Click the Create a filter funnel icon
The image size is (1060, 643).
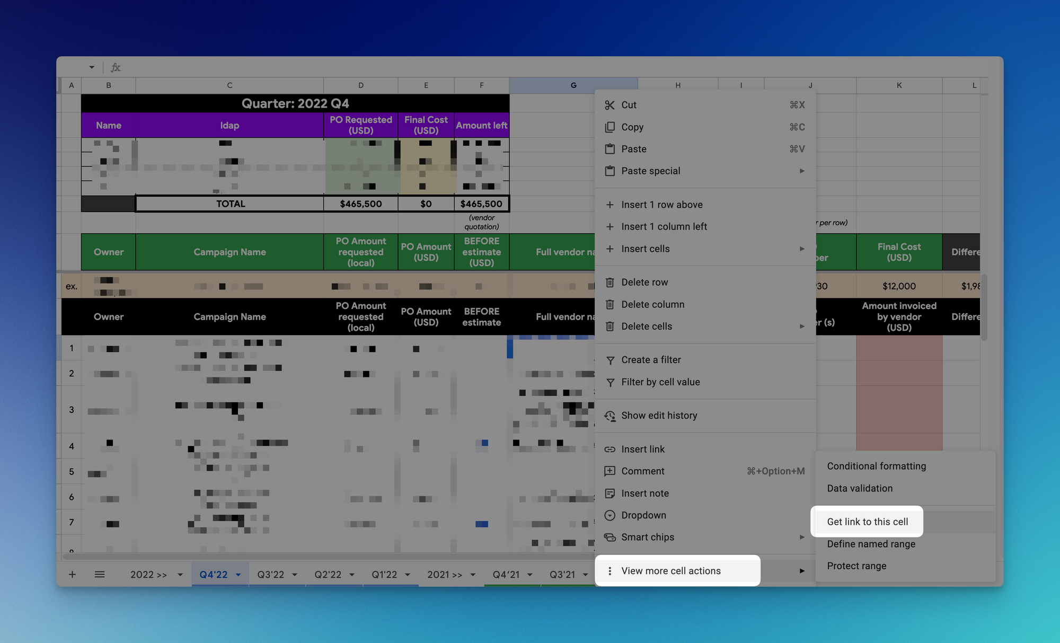tap(610, 360)
